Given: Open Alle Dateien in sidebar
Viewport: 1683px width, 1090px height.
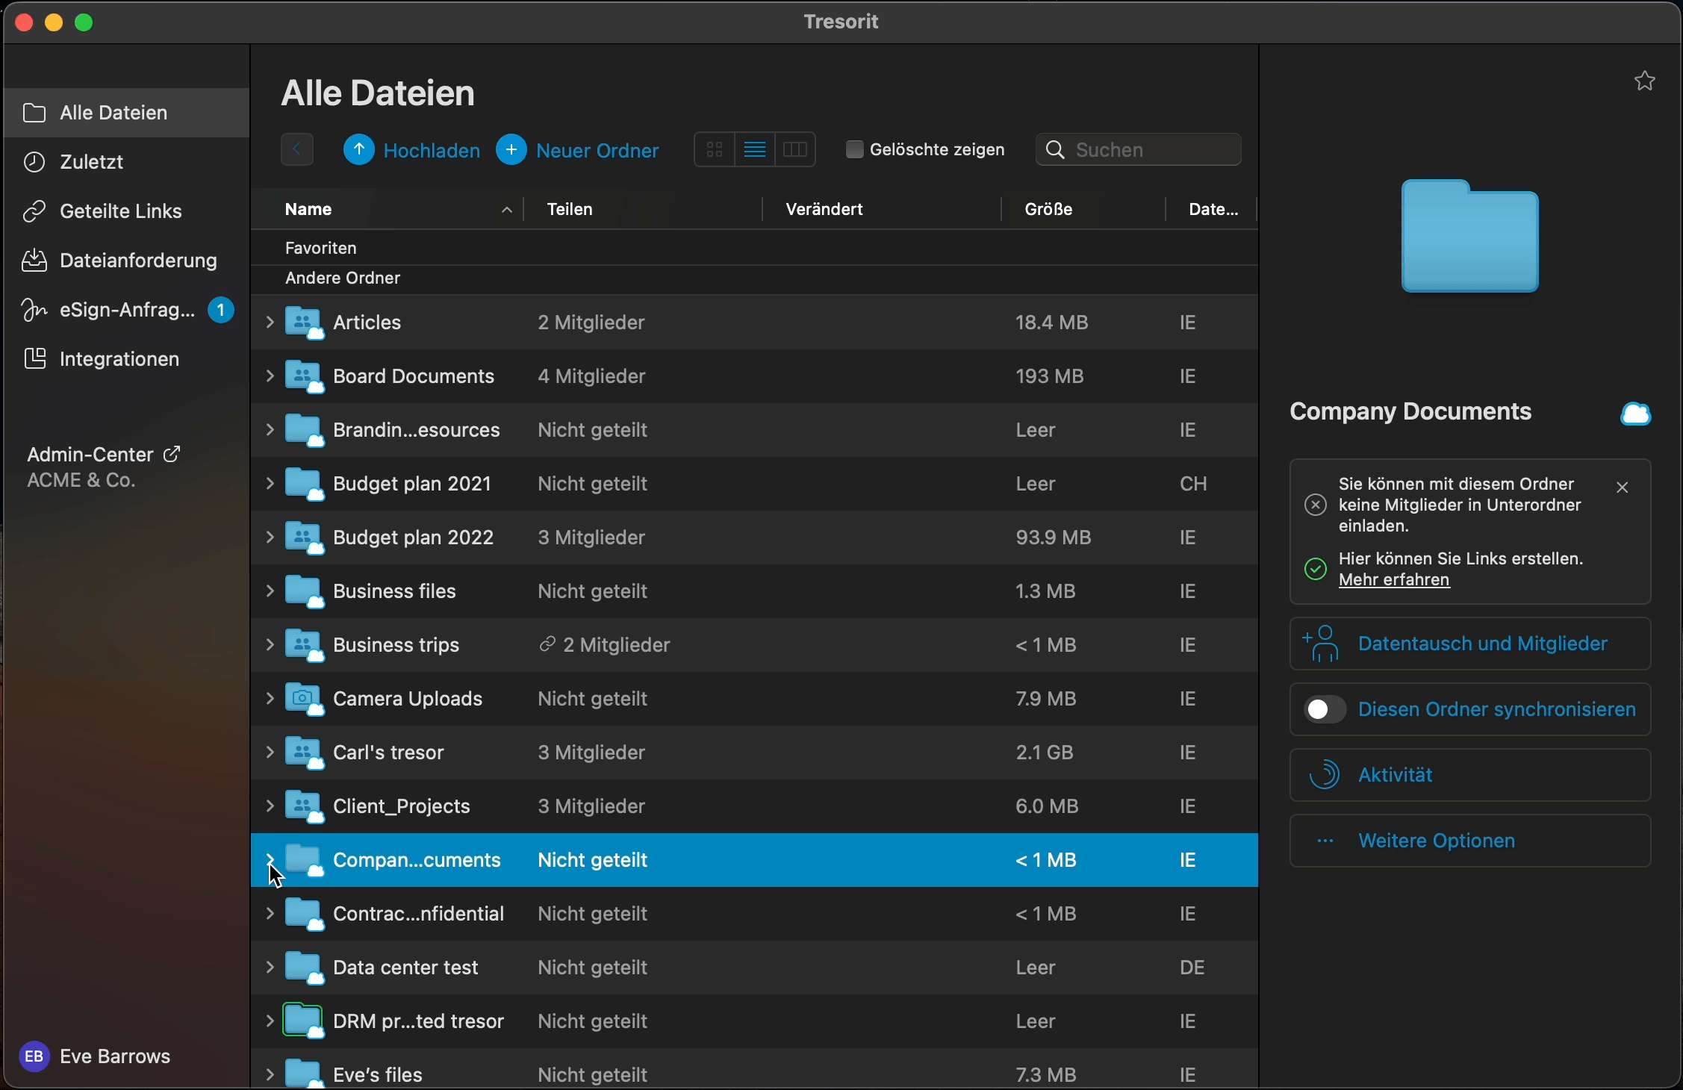Looking at the screenshot, I should pos(127,113).
